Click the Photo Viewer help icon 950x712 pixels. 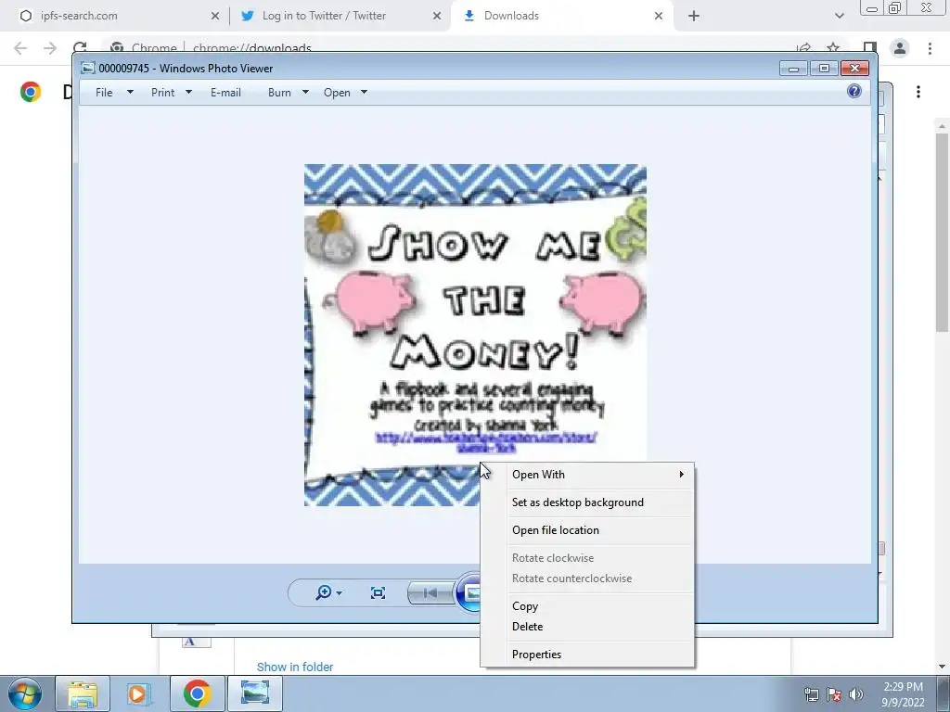854,91
